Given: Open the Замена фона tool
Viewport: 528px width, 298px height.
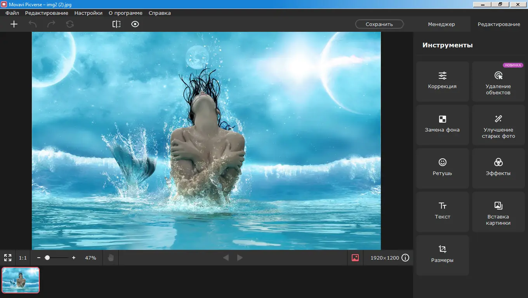Looking at the screenshot, I should coord(442,125).
